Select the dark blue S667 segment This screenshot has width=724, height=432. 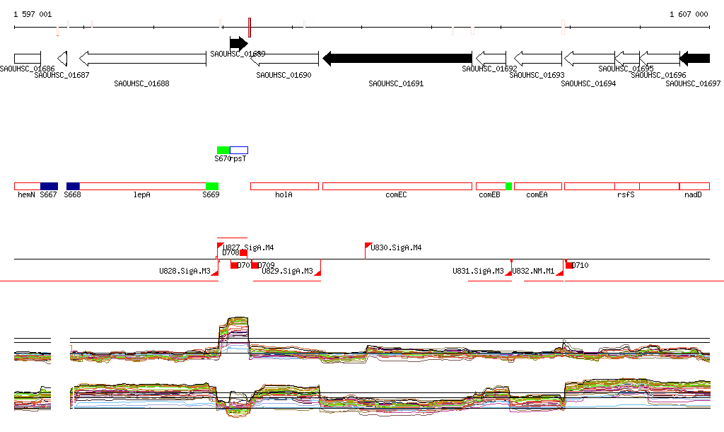(49, 187)
